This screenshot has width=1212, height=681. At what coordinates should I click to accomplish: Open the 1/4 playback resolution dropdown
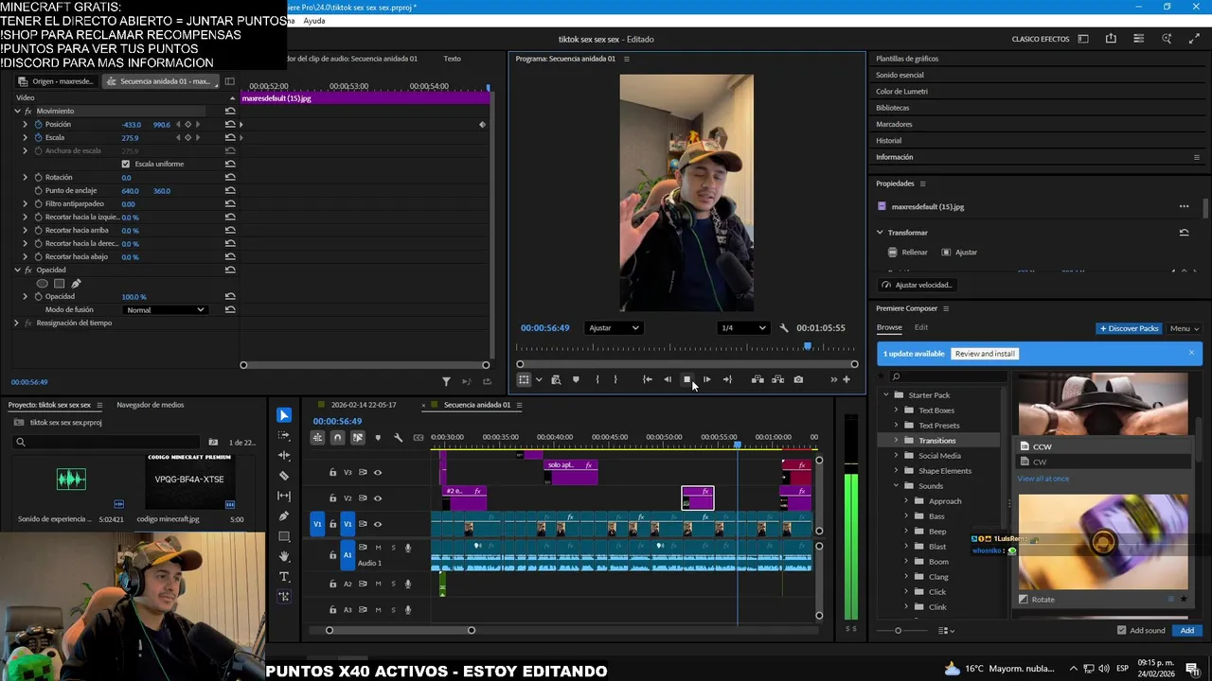point(743,328)
